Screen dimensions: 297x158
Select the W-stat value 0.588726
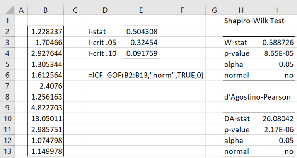click(275, 43)
